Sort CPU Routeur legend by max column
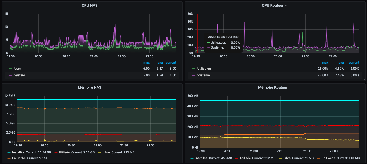The height and width of the screenshot is (164, 367). click(325, 63)
